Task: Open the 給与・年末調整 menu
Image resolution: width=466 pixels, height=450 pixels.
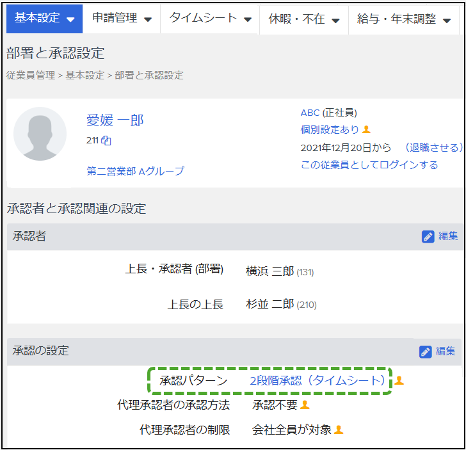Action: pos(404,19)
